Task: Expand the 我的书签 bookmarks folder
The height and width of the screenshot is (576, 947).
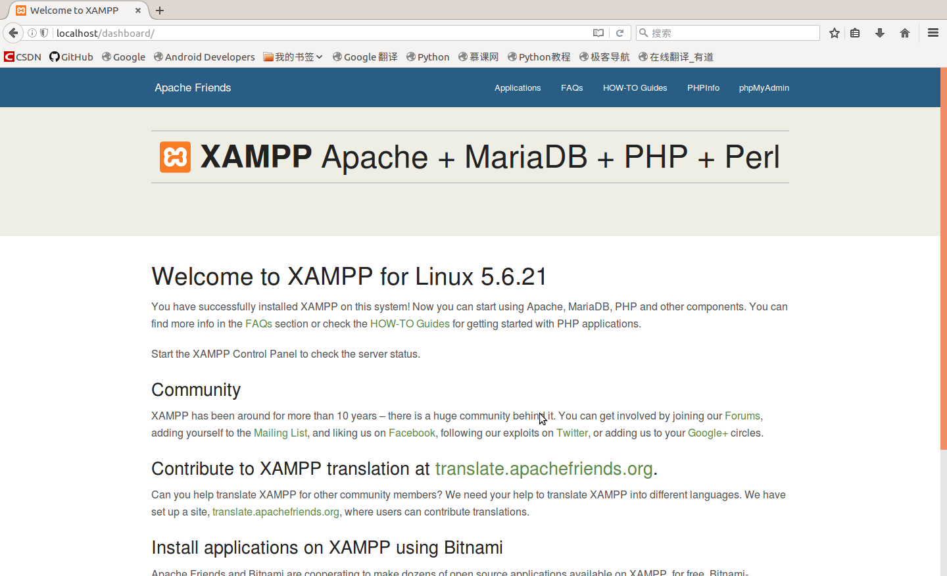Action: pyautogui.click(x=293, y=57)
